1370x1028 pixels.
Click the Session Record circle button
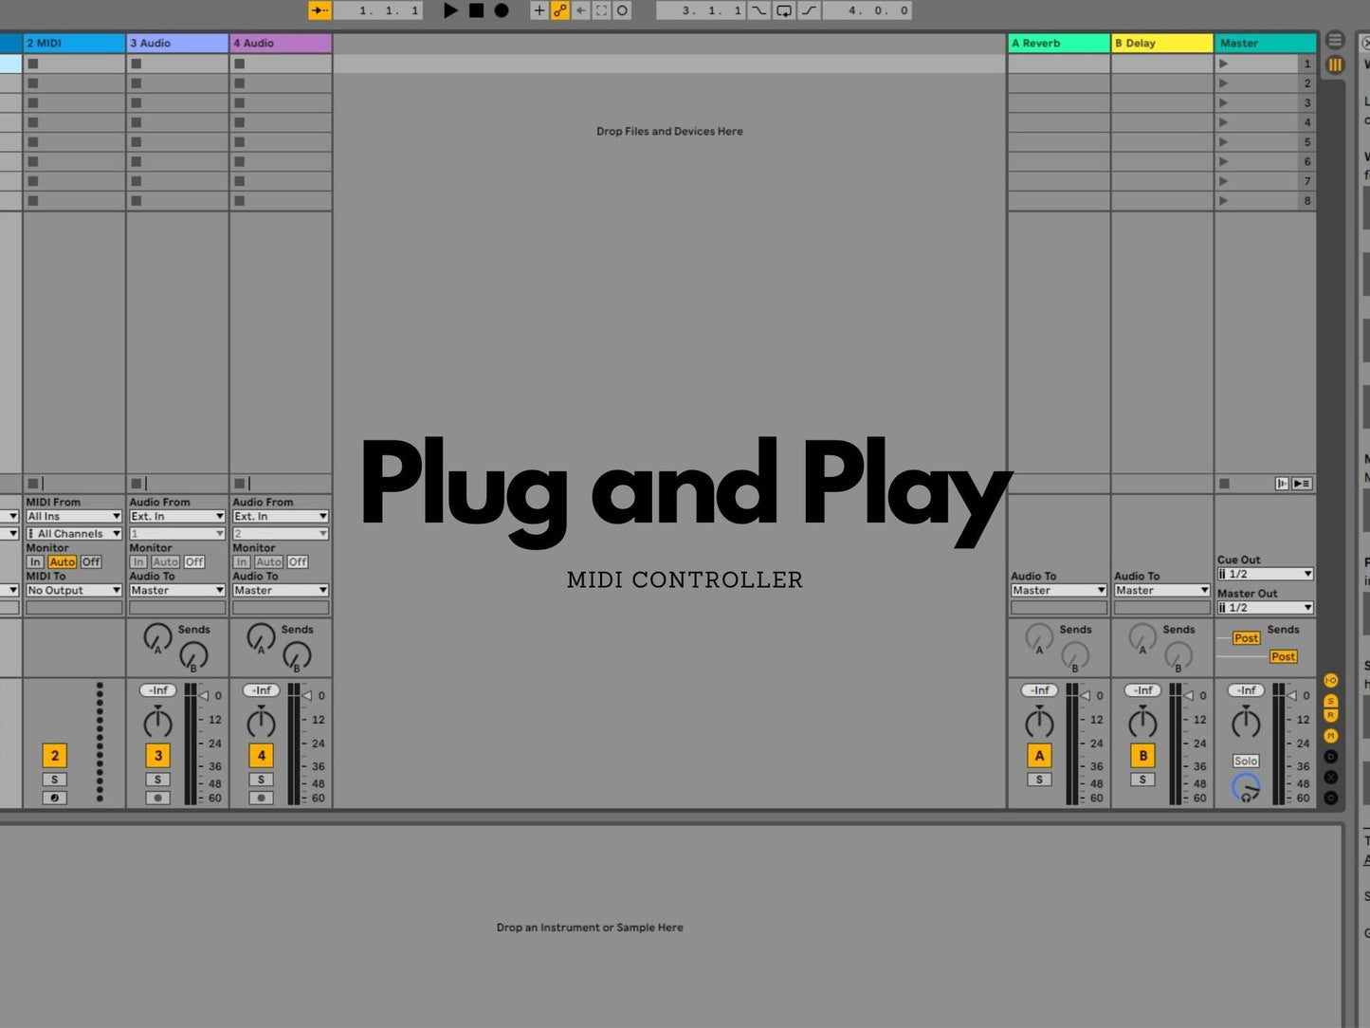point(622,10)
